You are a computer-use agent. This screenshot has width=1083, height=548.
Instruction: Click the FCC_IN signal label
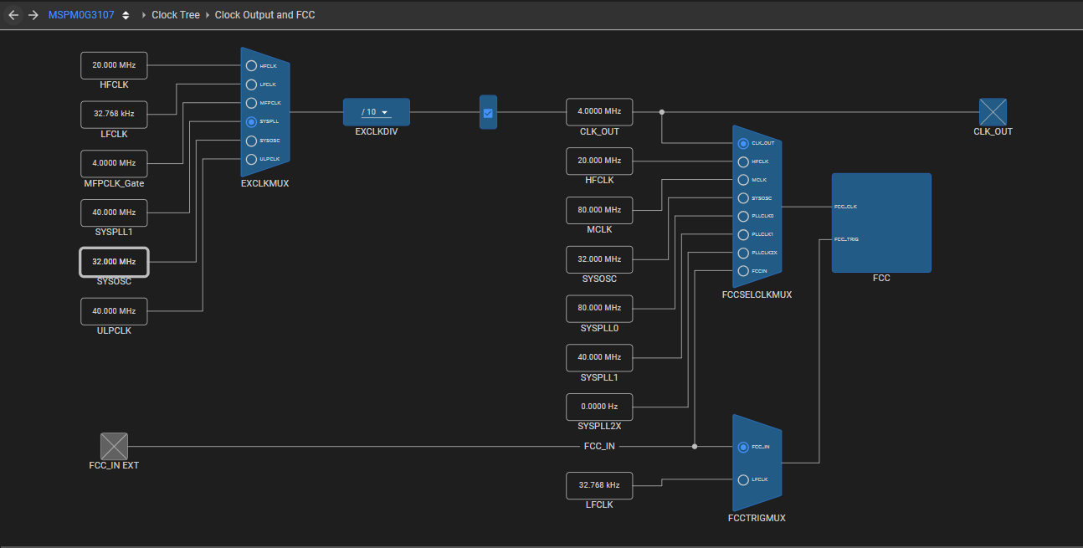pos(599,446)
